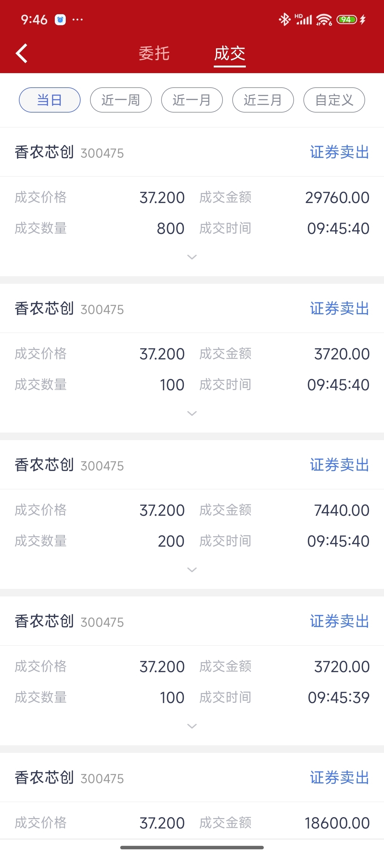Tap the Wi-Fi status icon
The width and height of the screenshot is (384, 855).
324,20
